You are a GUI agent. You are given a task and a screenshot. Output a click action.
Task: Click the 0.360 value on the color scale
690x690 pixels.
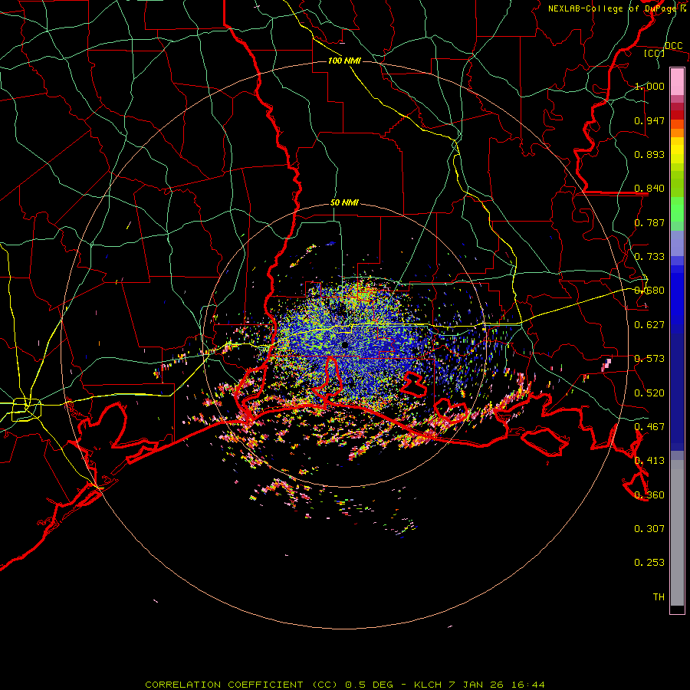[x=649, y=495]
